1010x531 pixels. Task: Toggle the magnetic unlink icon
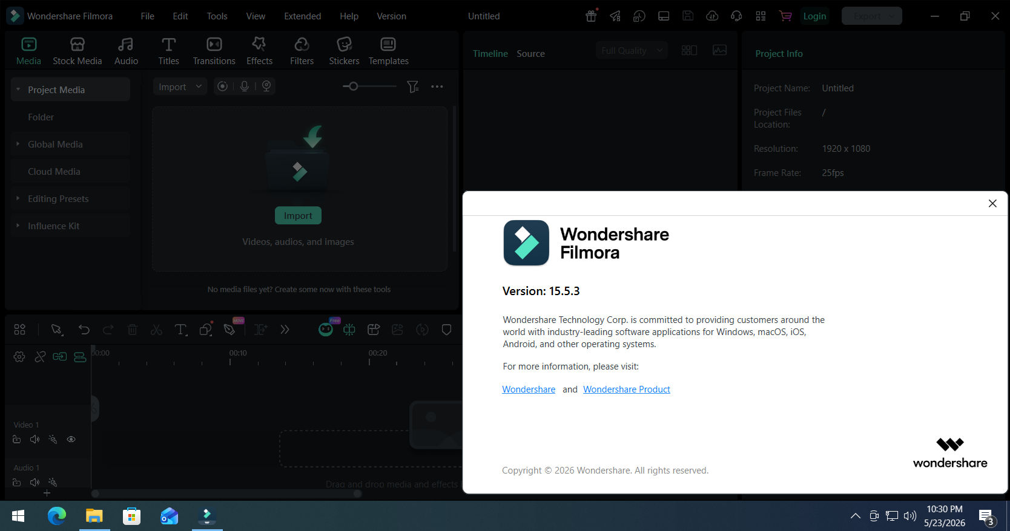click(40, 357)
